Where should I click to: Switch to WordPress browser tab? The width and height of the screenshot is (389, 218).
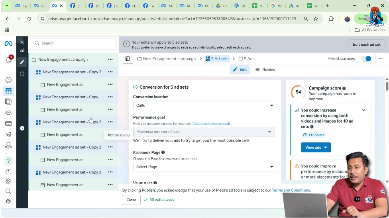[x=240, y=6]
